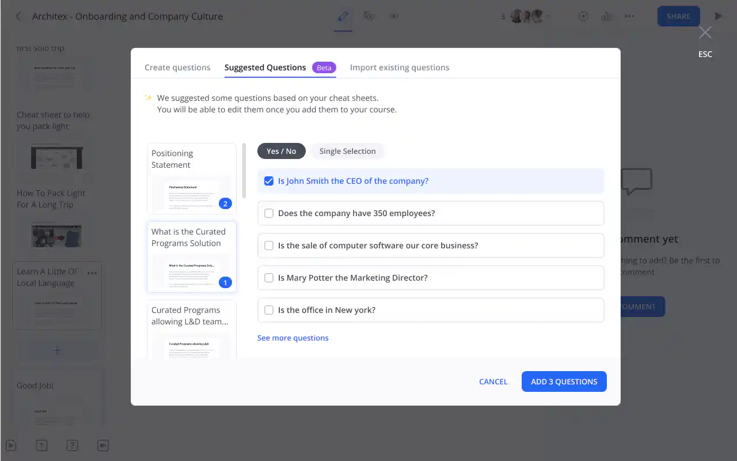
Task: Switch to the Create questions tab
Action: click(x=177, y=67)
